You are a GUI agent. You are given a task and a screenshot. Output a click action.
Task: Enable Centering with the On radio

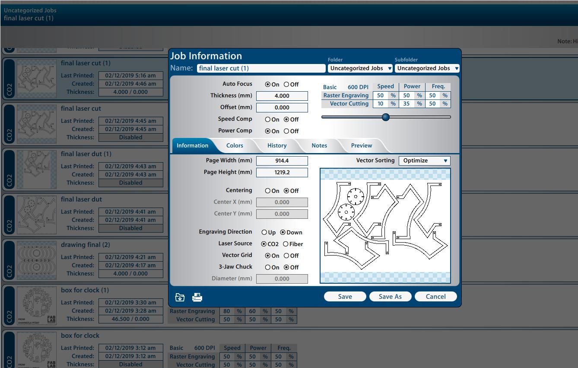pos(267,191)
